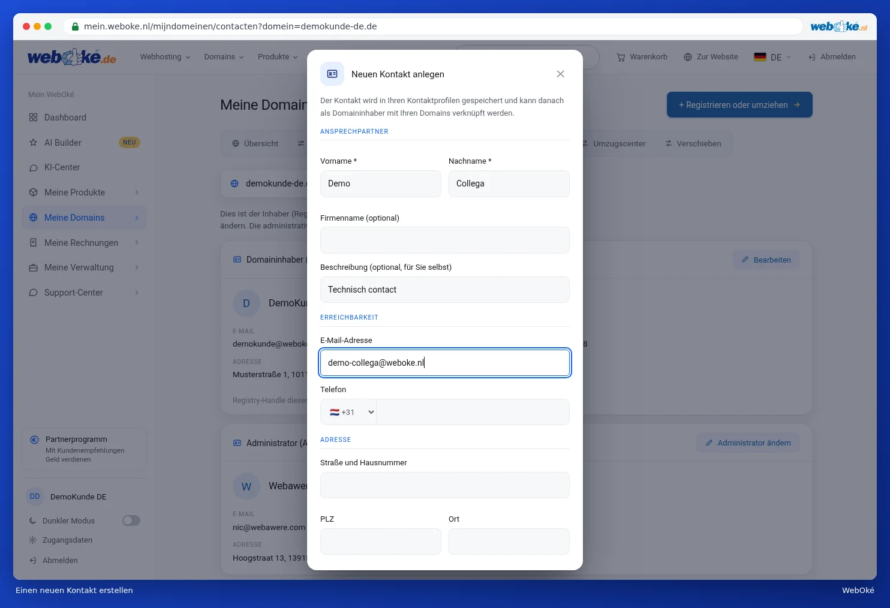Switch to the Übersicht tab
Viewport: 890px width, 608px height.
point(255,144)
